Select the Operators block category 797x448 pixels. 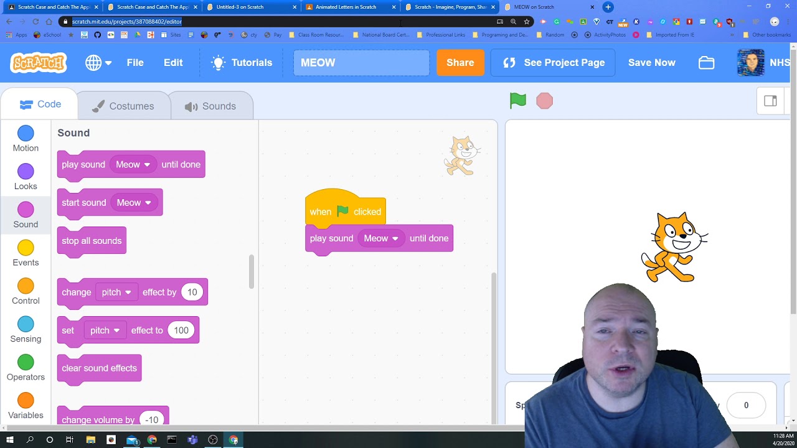[x=26, y=368]
